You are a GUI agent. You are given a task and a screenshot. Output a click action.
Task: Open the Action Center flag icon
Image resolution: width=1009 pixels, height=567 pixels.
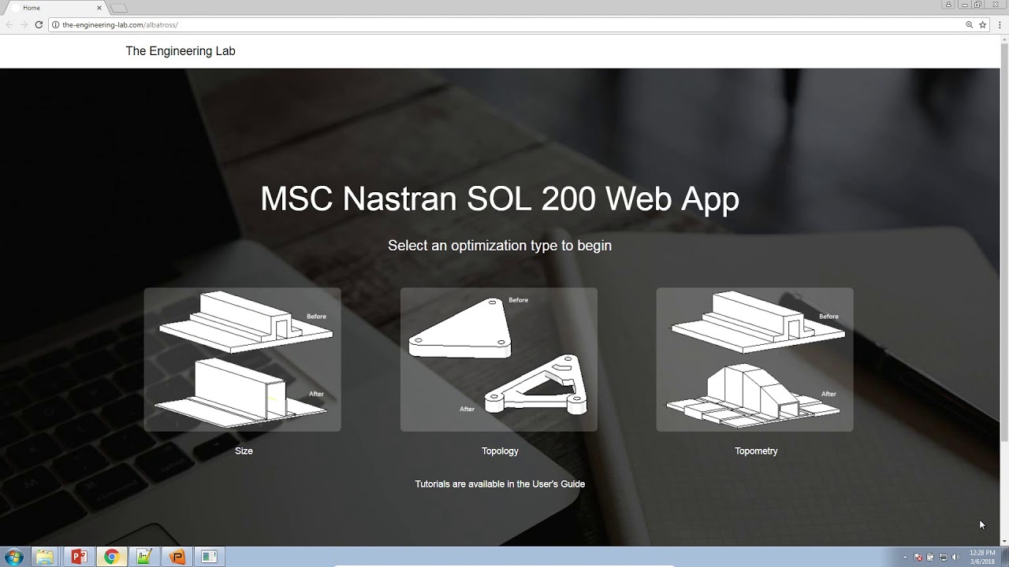click(918, 558)
